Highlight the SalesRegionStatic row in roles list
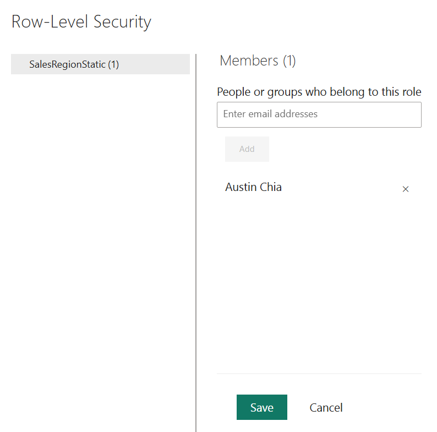 [x=100, y=64]
